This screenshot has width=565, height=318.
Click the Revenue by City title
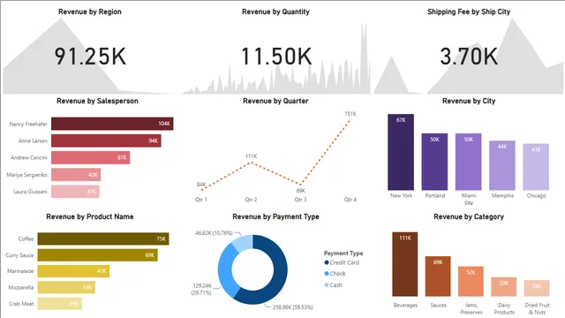click(469, 101)
